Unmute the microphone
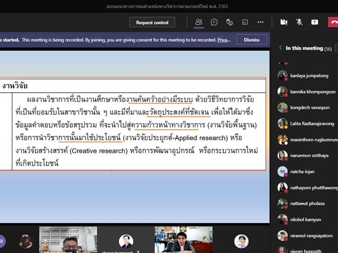338x253 pixels. (x=299, y=22)
